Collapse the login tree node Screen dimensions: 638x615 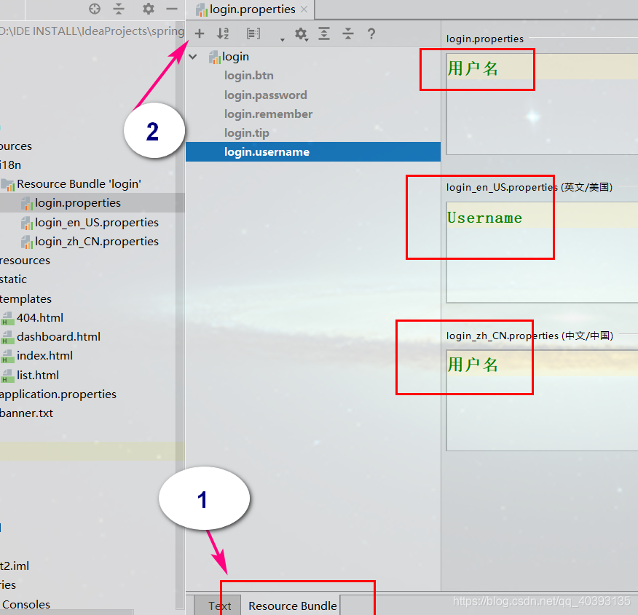point(193,57)
